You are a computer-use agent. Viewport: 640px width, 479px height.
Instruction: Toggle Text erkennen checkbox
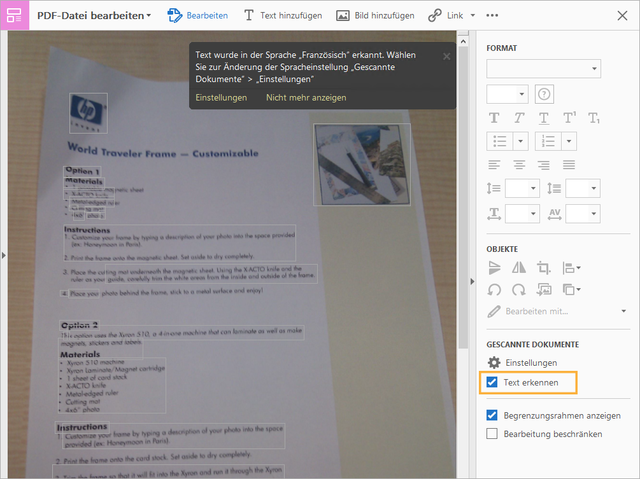click(492, 382)
